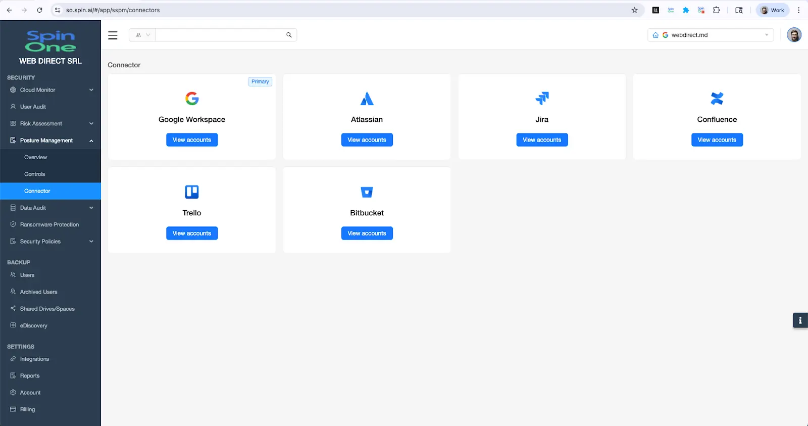Expand the Security Policies chevron
Image resolution: width=808 pixels, height=426 pixels.
coord(91,242)
